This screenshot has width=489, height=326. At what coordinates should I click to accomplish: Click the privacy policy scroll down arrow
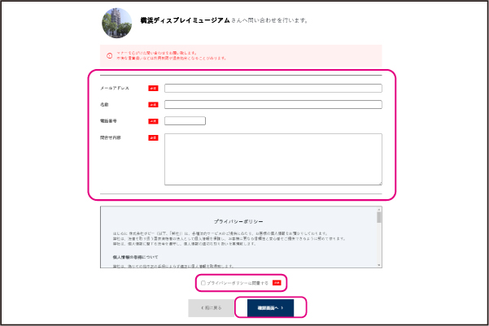pyautogui.click(x=379, y=265)
